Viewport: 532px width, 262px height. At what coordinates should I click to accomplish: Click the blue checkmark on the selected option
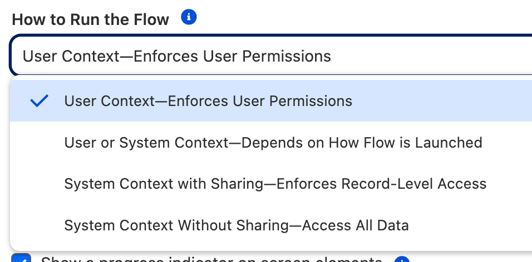tap(40, 101)
